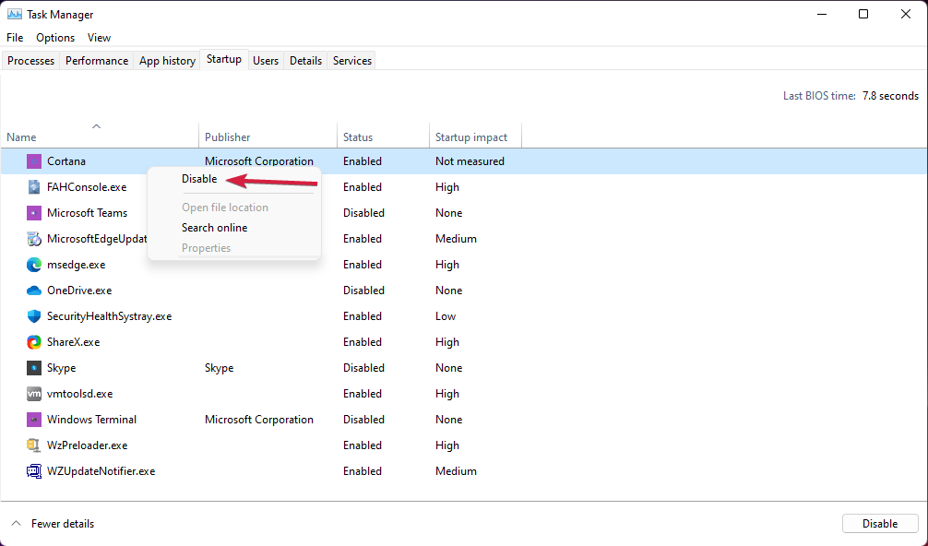This screenshot has width=928, height=546.
Task: Select the Microsoft Teams row name
Action: tap(87, 213)
